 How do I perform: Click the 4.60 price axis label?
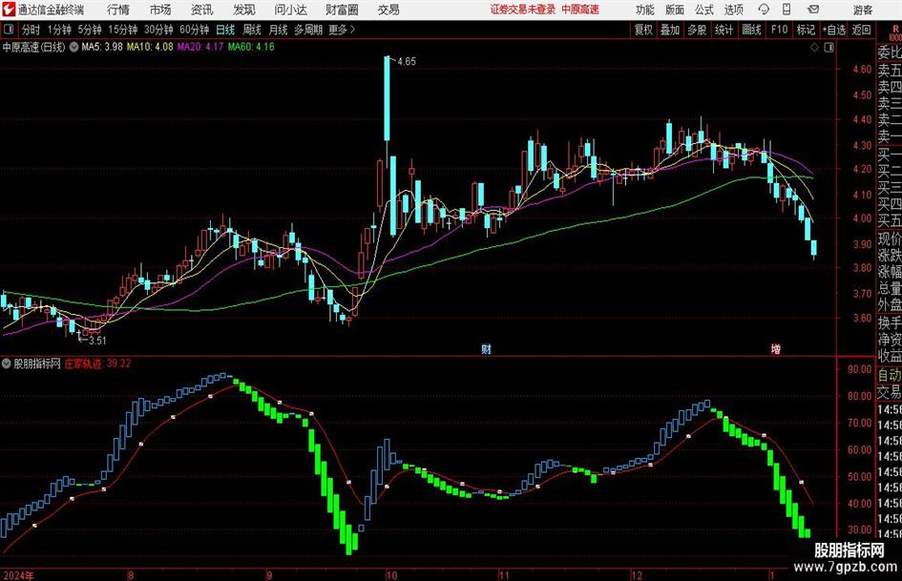[x=862, y=69]
